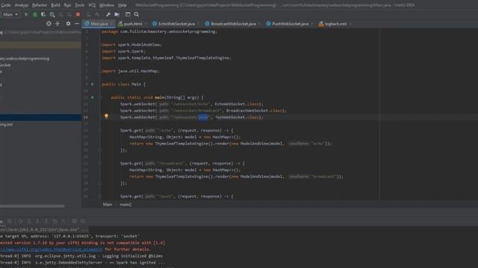Click the Project panel horizontal scrollbar

[32, 206]
